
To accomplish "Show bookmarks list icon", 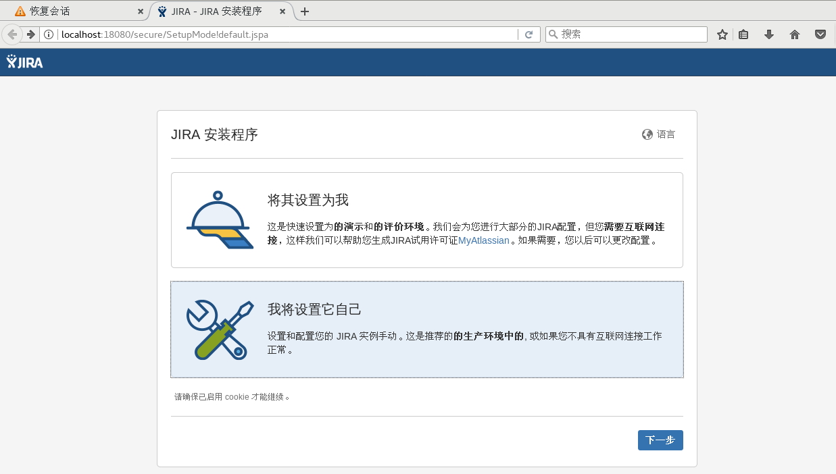I will point(743,34).
